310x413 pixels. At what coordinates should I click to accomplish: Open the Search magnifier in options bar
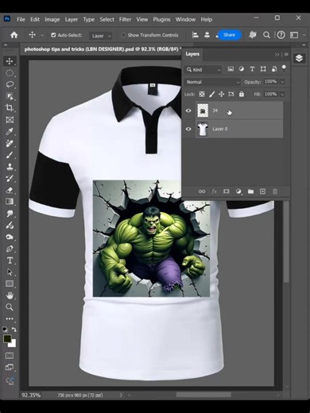266,35
